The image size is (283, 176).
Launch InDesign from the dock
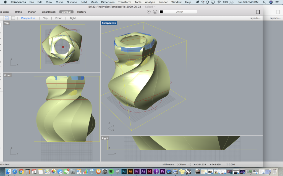click(150, 172)
